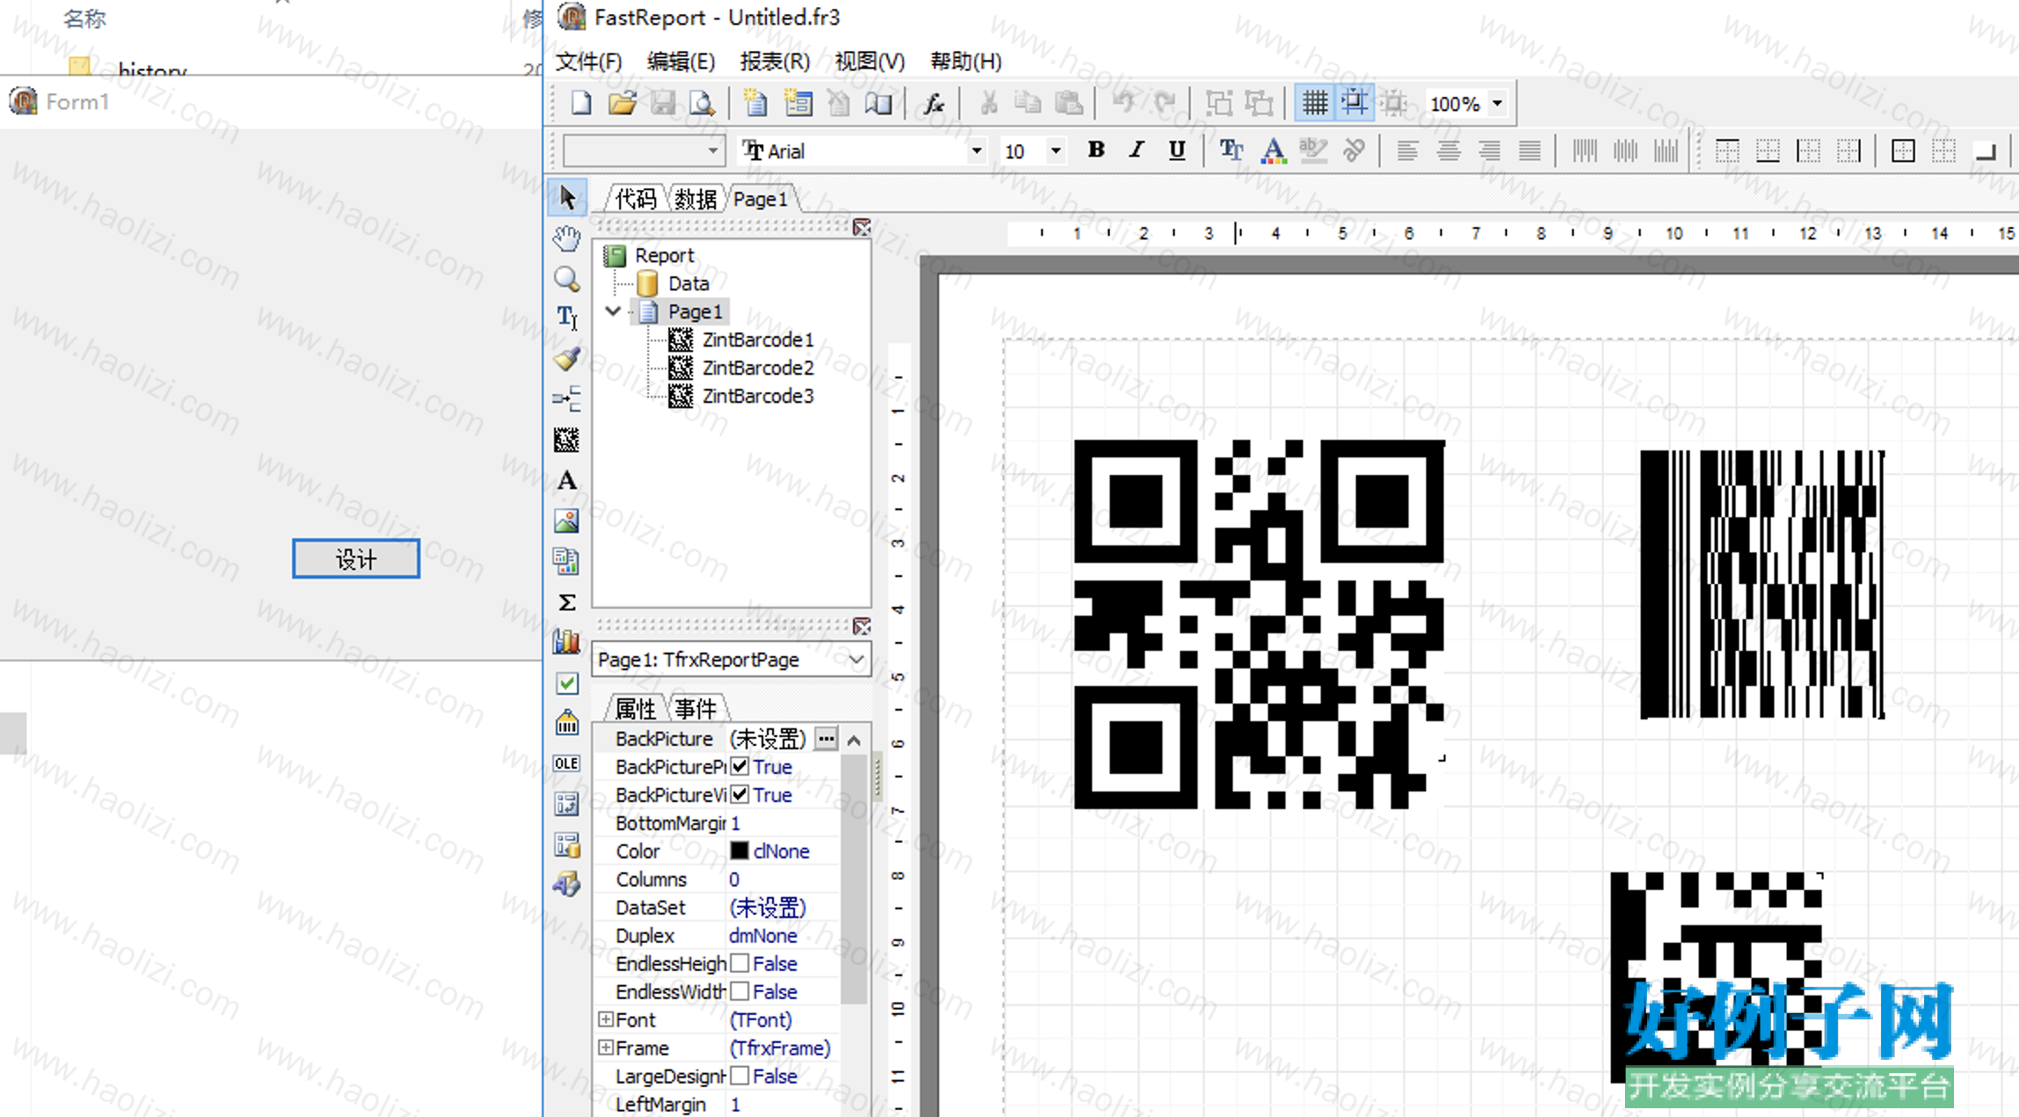Screen dimensions: 2019x1117
Task: Toggle underline formatting
Action: pyautogui.click(x=1177, y=150)
